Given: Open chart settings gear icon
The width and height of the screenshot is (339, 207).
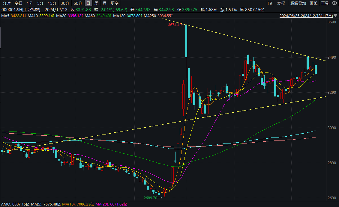Looking at the screenshot, I should point(335,4).
